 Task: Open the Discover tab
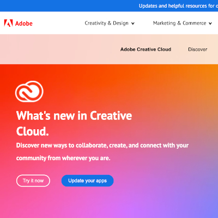198,50
